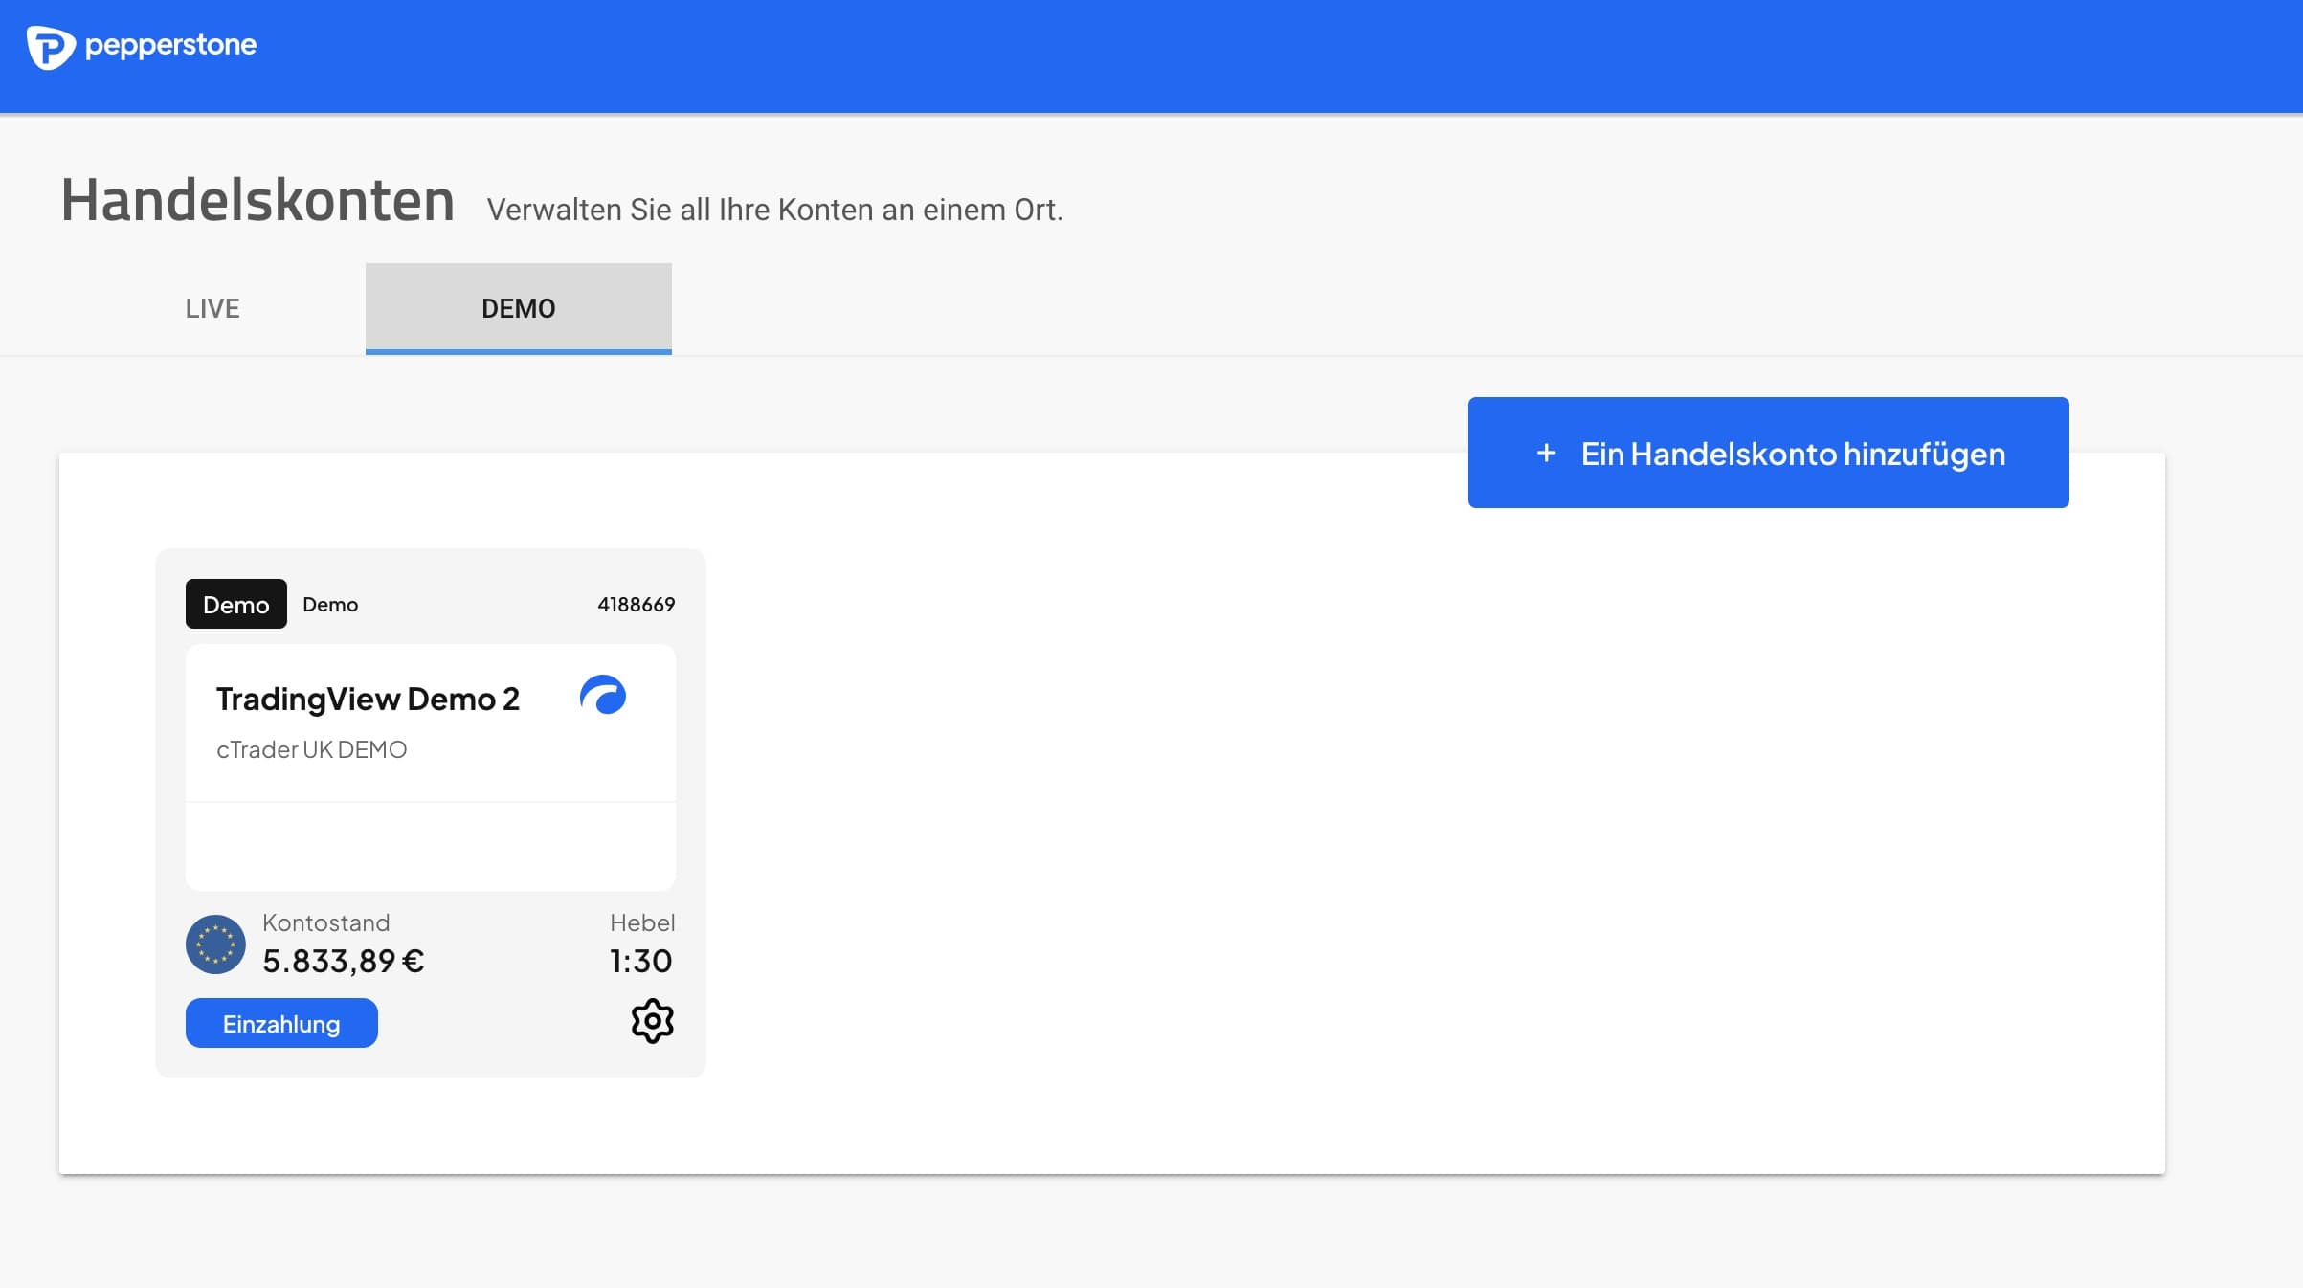Screen dimensions: 2303x1288
Task: Click the black Demo badge
Action: click(236, 604)
